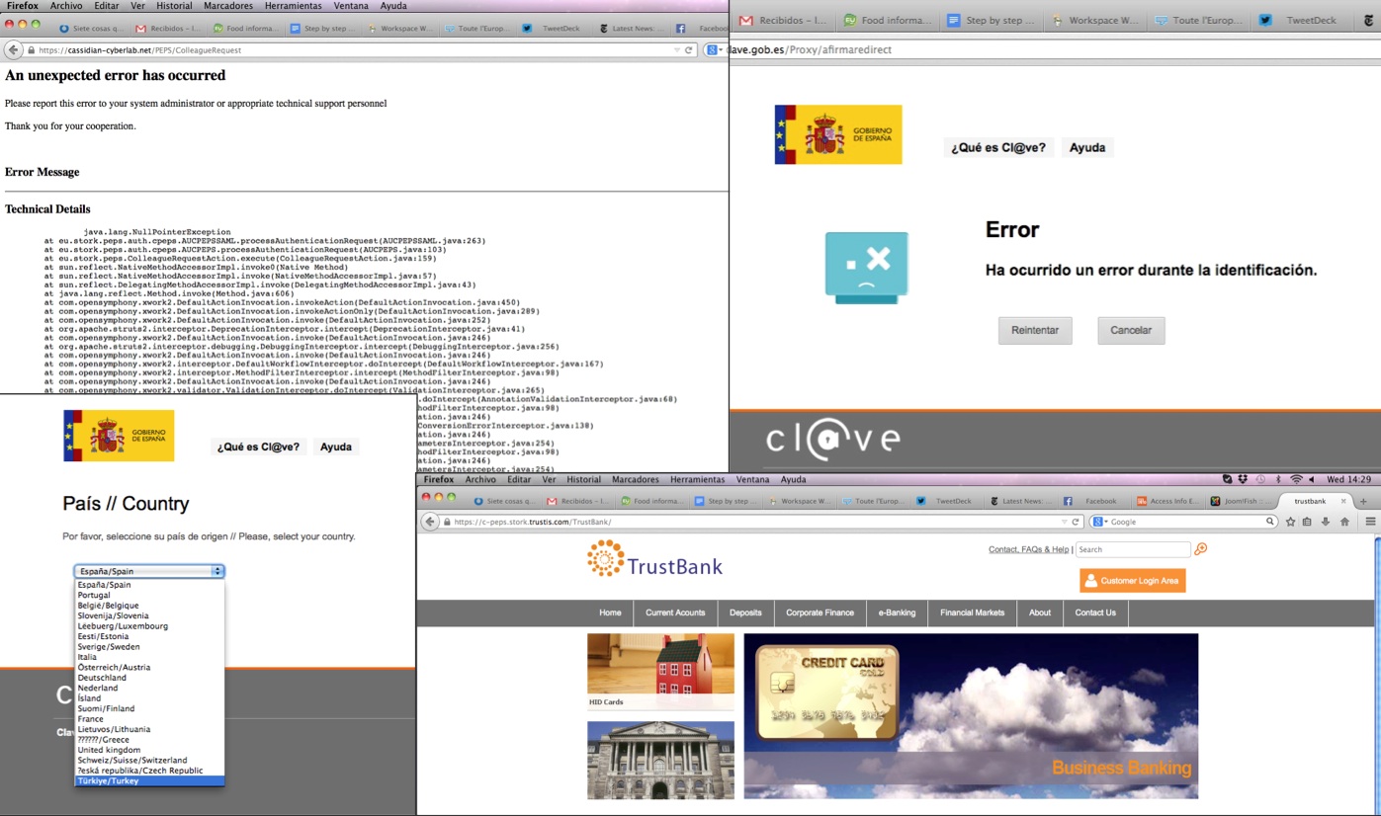Image resolution: width=1381 pixels, height=816 pixels.
Task: Click the HID Cards house thumbnail
Action: 660,665
